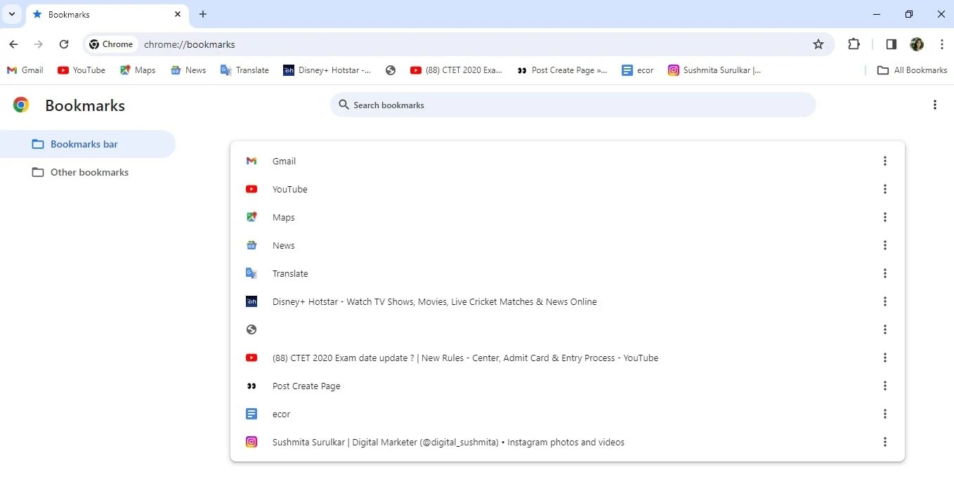Click the extensions puzzle icon in the toolbar

854,44
